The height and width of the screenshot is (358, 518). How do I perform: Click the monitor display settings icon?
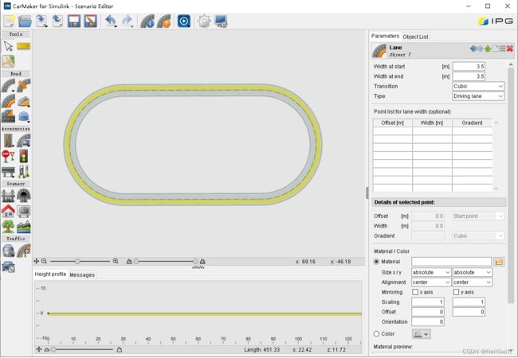click(x=221, y=21)
